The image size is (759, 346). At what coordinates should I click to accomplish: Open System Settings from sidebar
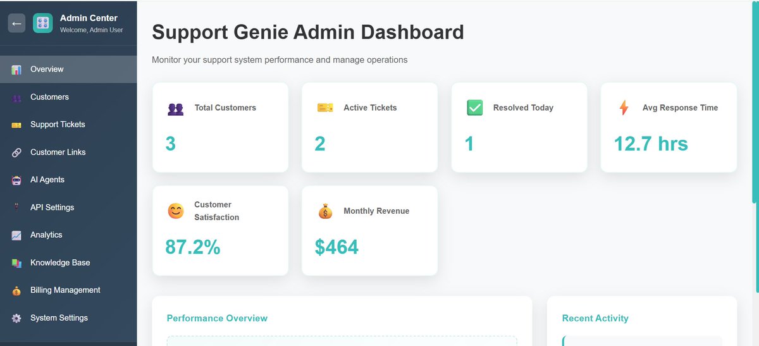pyautogui.click(x=68, y=318)
